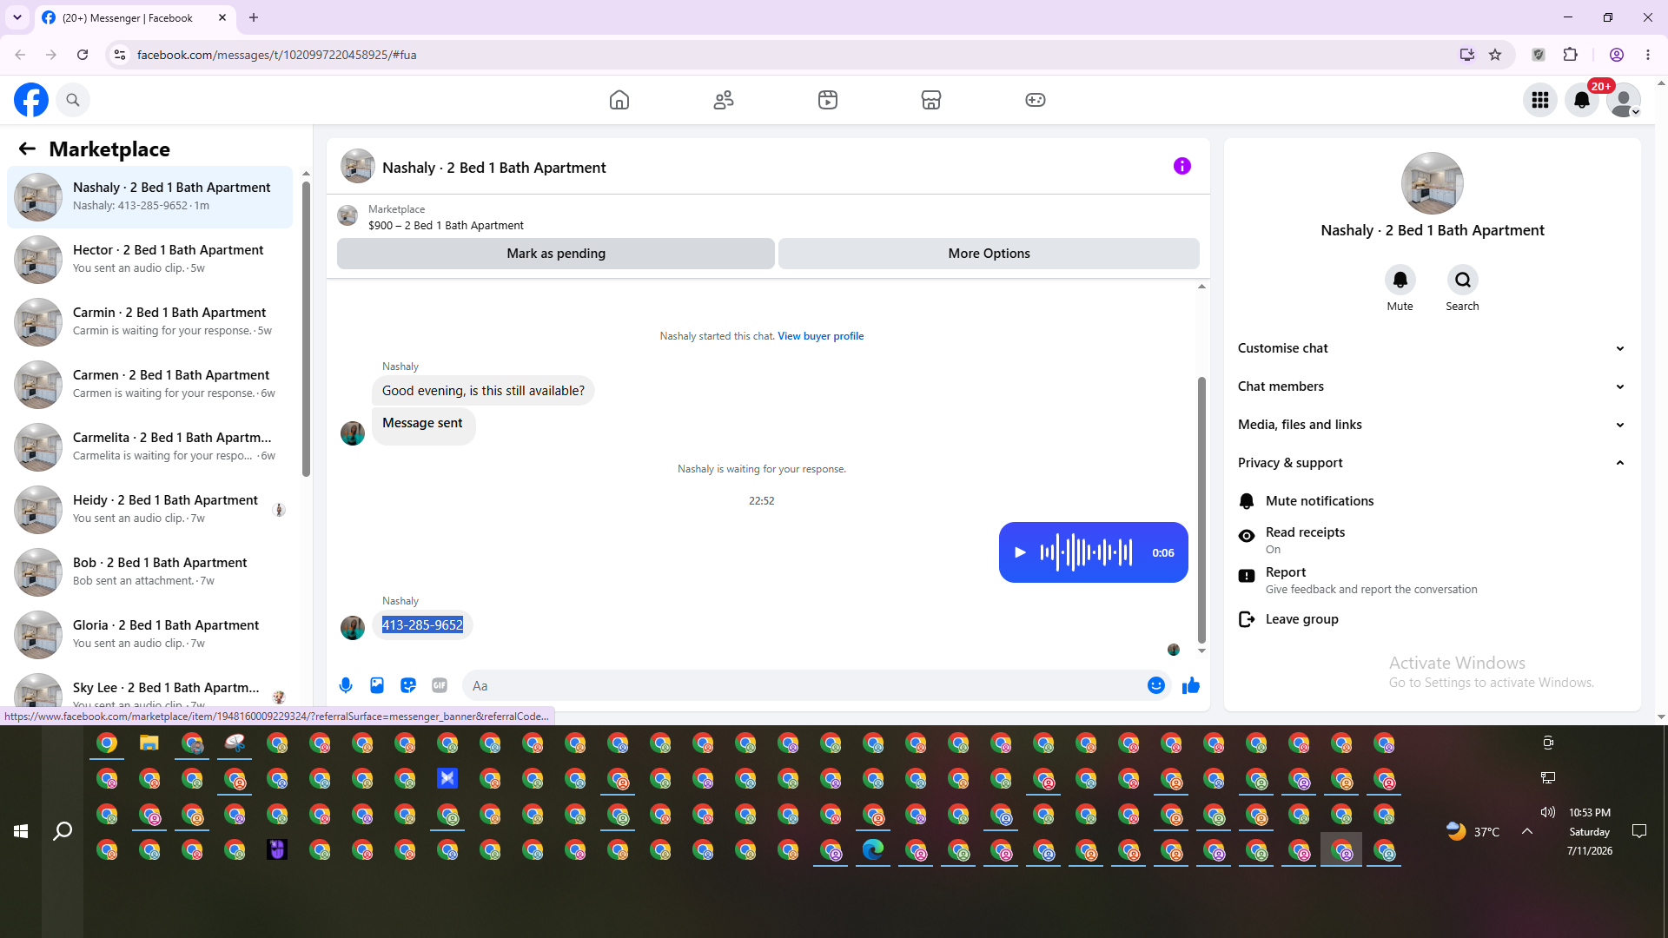The width and height of the screenshot is (1668, 938).
Task: Play the 0:06 voice clip
Action: pyautogui.click(x=1021, y=552)
